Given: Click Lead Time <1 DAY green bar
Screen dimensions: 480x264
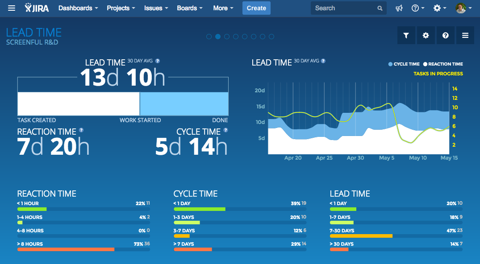Looking at the screenshot, I should coord(343,209).
